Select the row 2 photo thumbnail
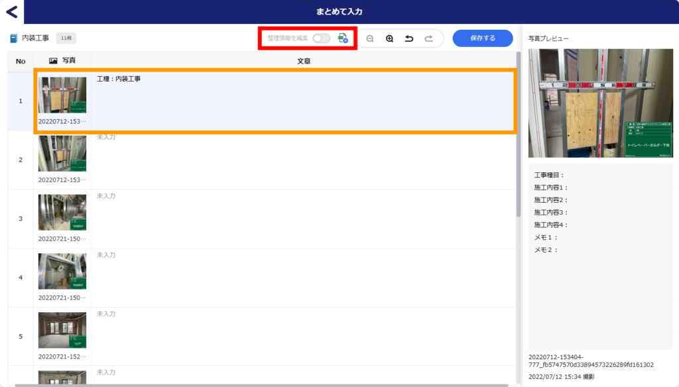The image size is (679, 387). 62,153
